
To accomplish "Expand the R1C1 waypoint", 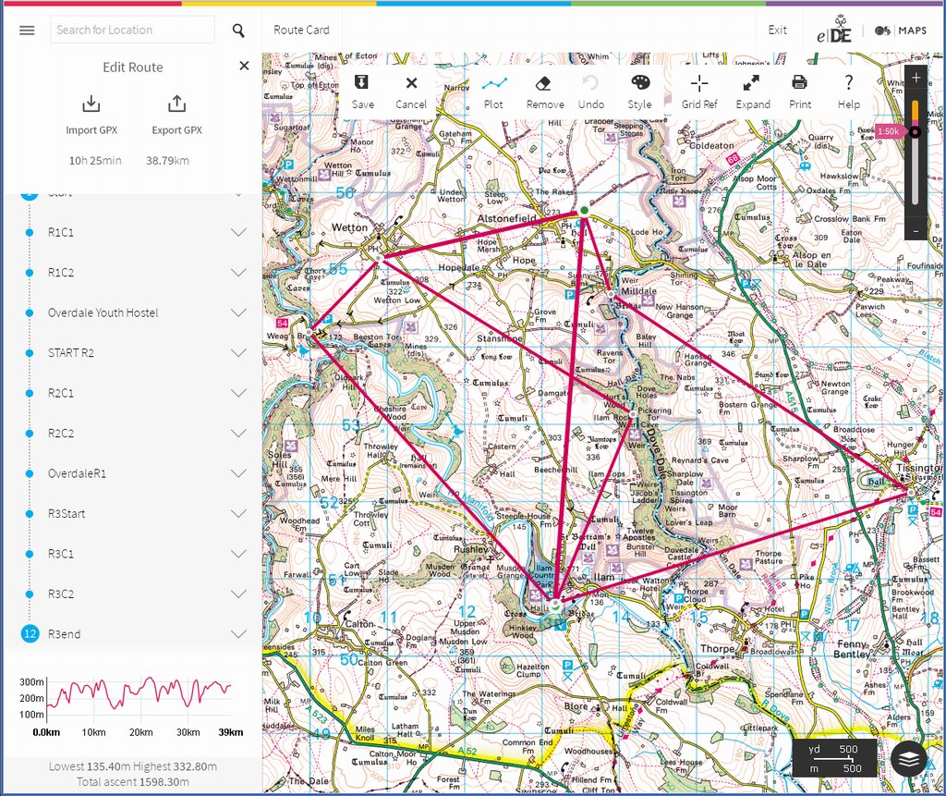I will 238,233.
